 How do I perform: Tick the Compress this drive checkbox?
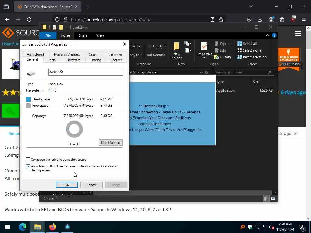pos(28,160)
